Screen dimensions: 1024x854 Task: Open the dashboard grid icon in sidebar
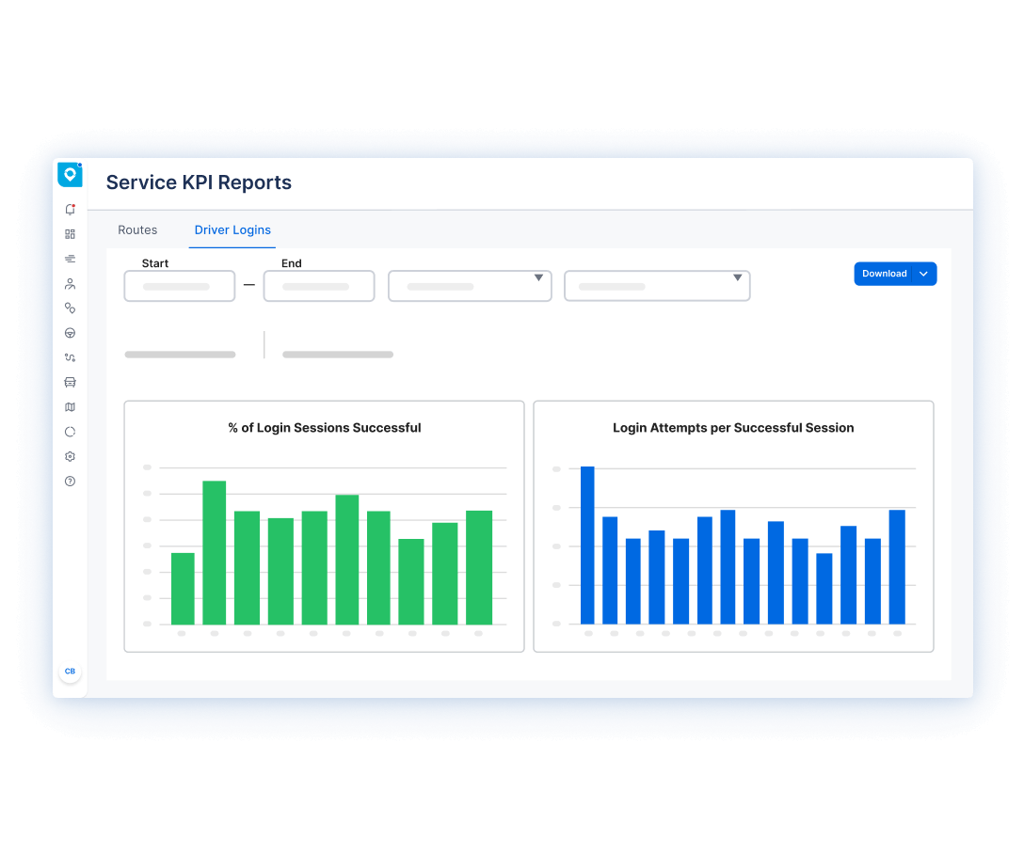[70, 234]
